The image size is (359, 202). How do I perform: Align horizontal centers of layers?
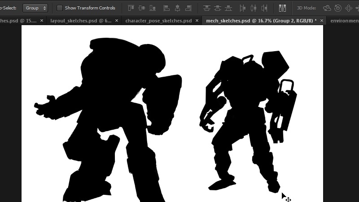[x=177, y=8]
